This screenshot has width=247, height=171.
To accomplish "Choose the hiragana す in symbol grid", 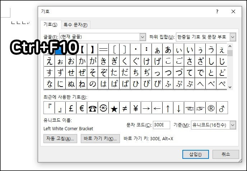I will click(49, 72).
